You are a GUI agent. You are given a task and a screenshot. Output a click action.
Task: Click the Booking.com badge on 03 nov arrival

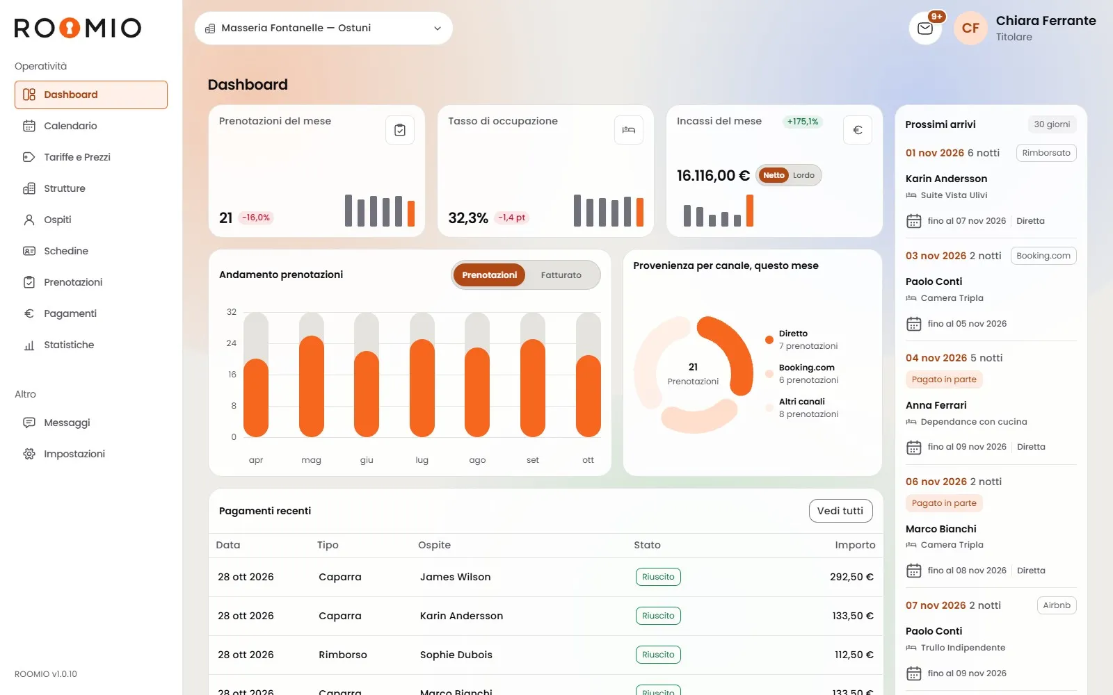click(x=1043, y=256)
